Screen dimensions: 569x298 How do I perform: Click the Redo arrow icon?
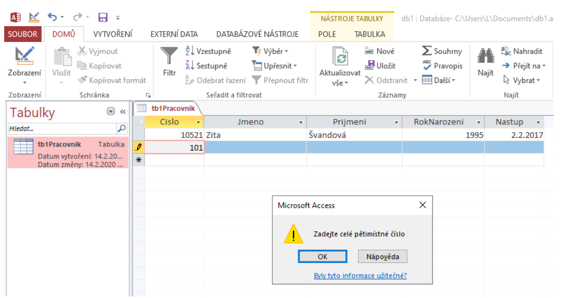(77, 17)
